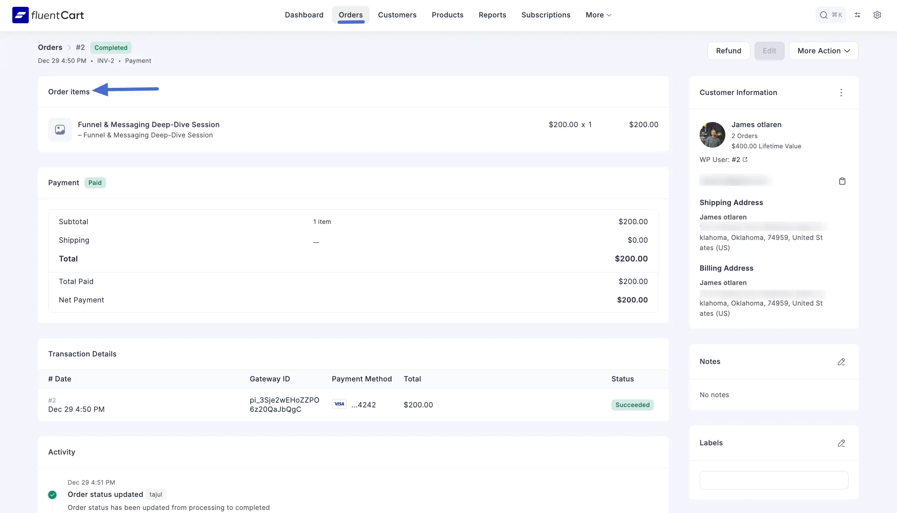Go to the Dashboard tab
Image resolution: width=897 pixels, height=513 pixels.
[304, 15]
